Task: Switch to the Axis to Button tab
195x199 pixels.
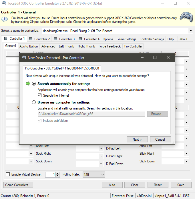Action: [x=29, y=46]
